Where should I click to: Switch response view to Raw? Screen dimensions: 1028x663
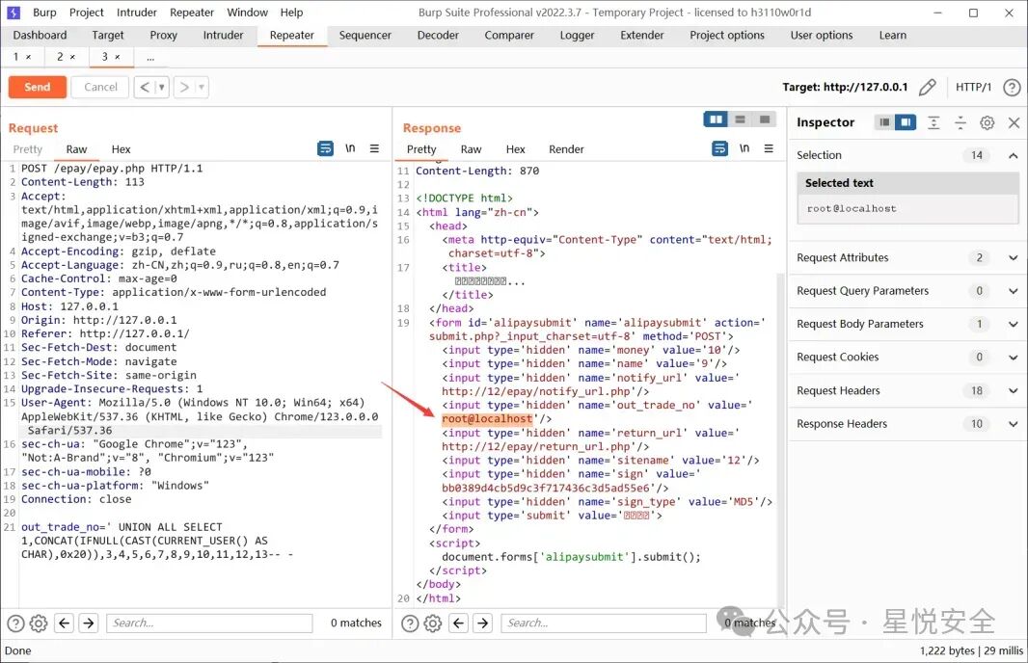[471, 149]
